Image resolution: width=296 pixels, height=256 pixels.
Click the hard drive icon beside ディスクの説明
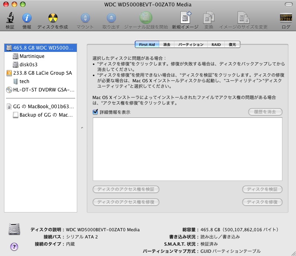pyautogui.click(x=14, y=229)
